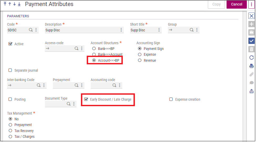
Task: Toggle Early Discount / Late Charge checkbox
Action: [x=86, y=99]
